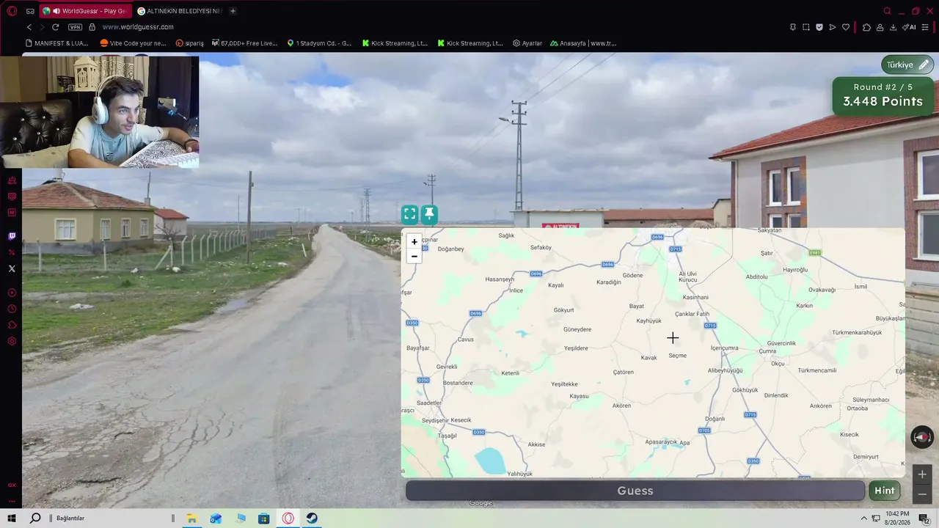Add page to favorites heart icon
This screenshot has height=528, width=939.
[846, 27]
